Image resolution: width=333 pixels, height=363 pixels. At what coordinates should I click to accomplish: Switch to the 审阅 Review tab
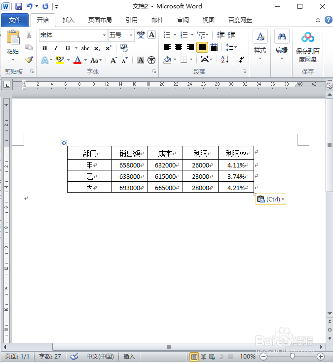tap(183, 20)
